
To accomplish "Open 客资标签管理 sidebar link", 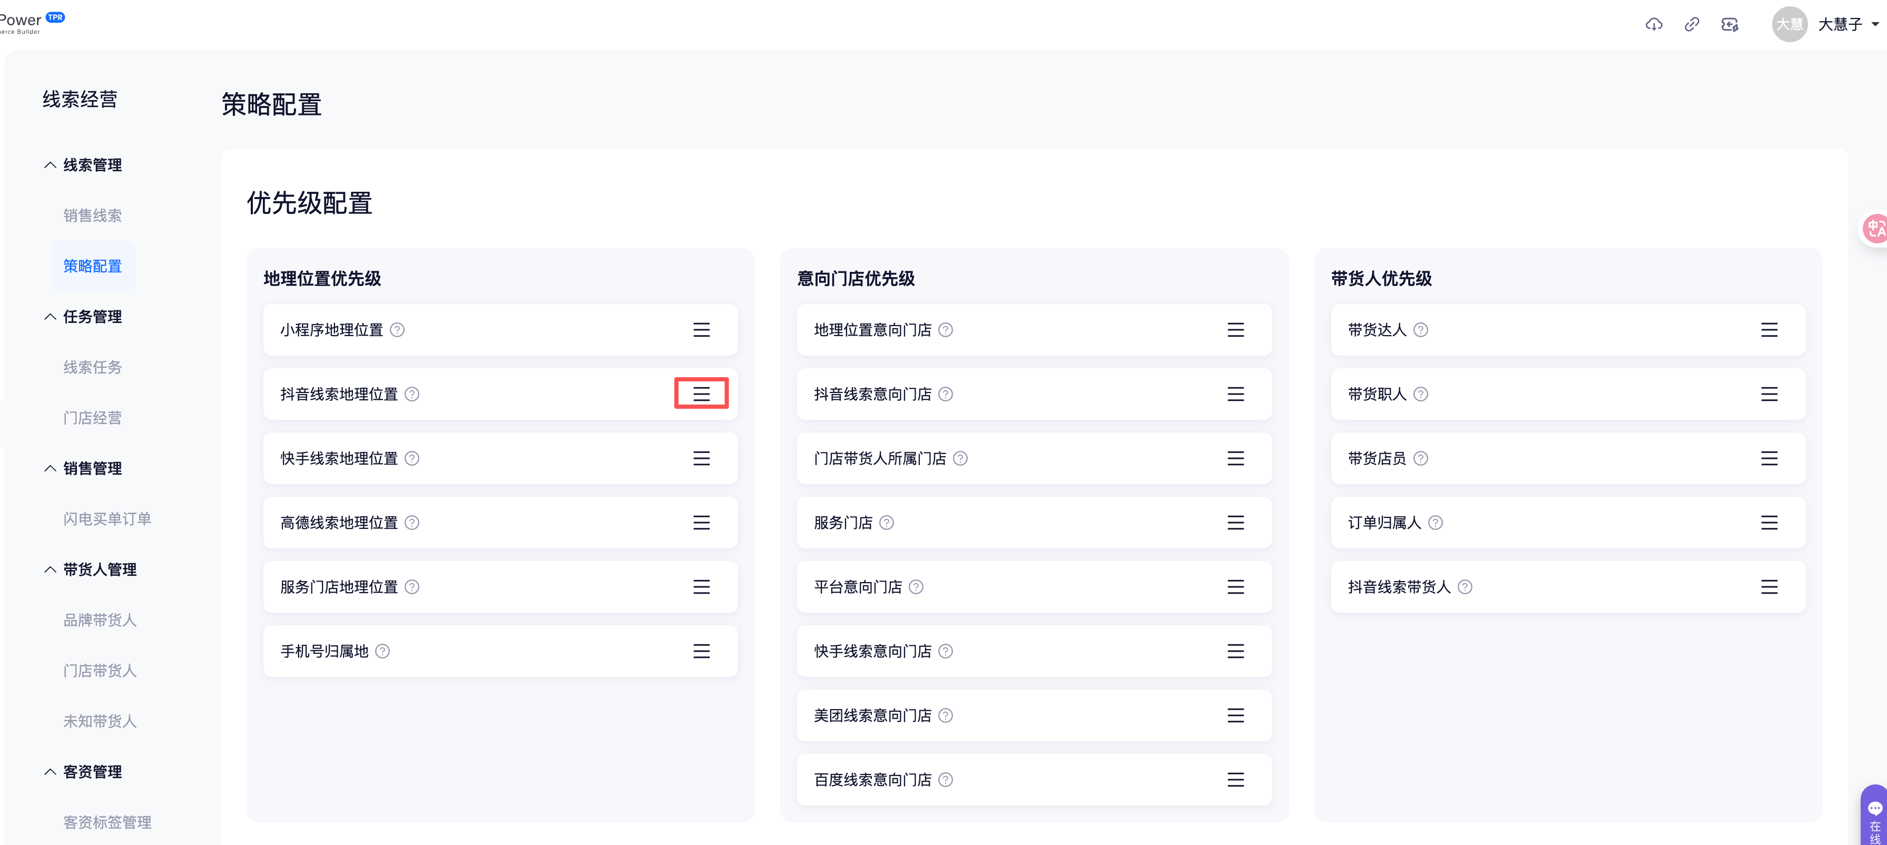I will (107, 822).
